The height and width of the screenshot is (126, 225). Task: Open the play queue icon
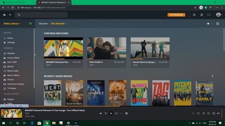click(214, 113)
